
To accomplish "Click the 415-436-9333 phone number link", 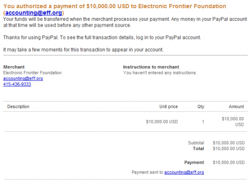I will 17,84.
